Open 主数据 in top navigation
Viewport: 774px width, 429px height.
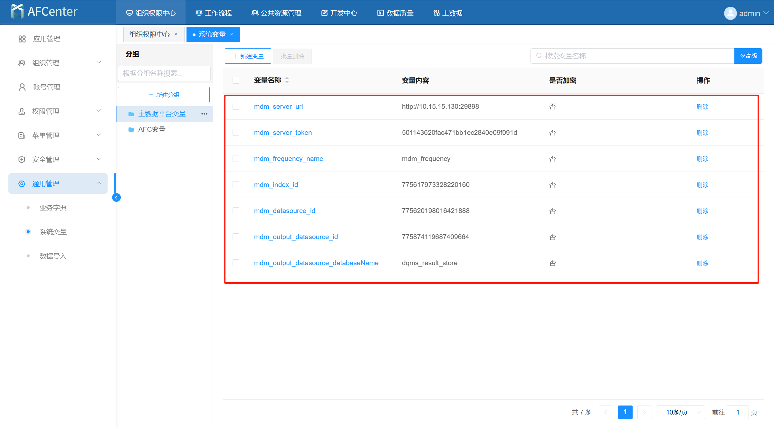click(x=448, y=13)
